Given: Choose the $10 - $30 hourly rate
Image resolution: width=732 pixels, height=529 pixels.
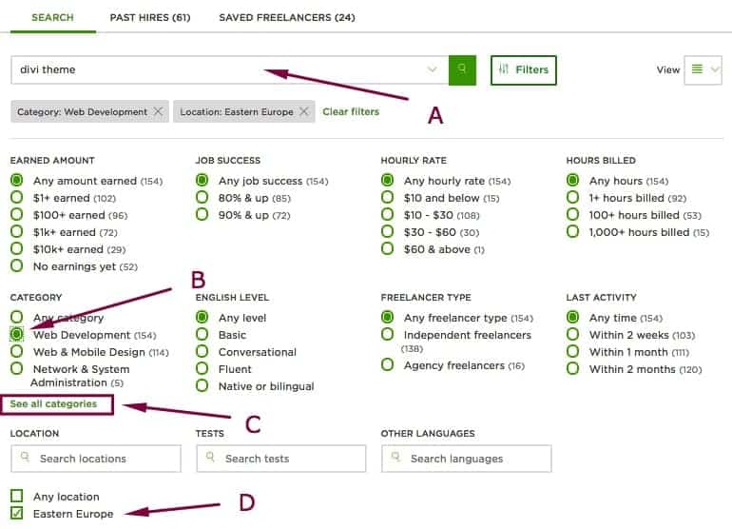Looking at the screenshot, I should 388,215.
